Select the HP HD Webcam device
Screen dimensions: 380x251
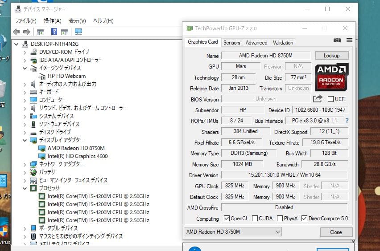click(x=66, y=76)
